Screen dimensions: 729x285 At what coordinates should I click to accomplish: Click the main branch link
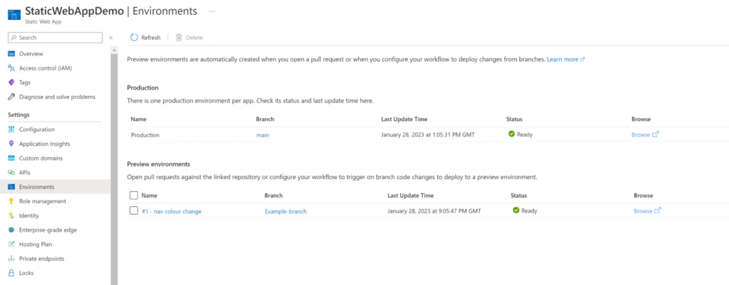point(263,134)
